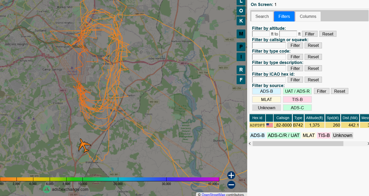Click the minimum altitude input field
The image size is (369, 196).
click(x=261, y=34)
